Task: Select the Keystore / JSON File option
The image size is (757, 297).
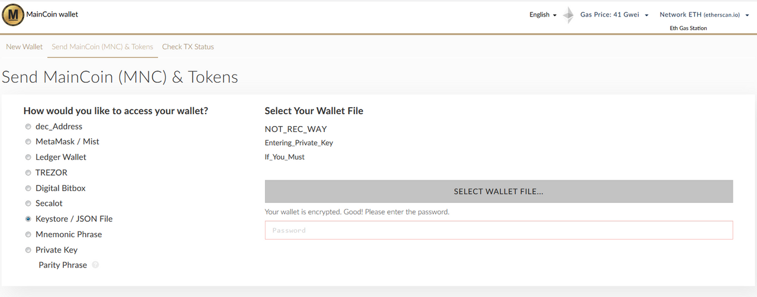Action: coord(28,219)
